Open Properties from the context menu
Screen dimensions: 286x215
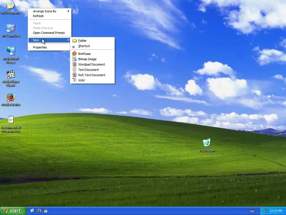50,47
